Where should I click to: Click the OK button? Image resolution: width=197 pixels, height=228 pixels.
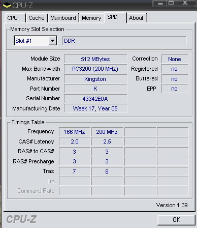point(176,220)
